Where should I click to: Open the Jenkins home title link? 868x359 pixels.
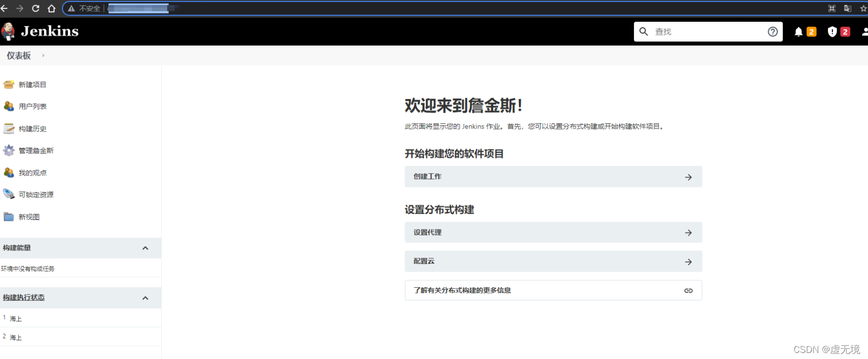[x=50, y=31]
